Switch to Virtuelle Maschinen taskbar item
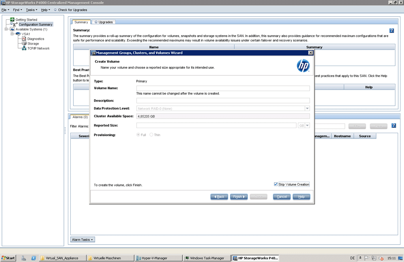This screenshot has height=262, width=404. coord(110,258)
